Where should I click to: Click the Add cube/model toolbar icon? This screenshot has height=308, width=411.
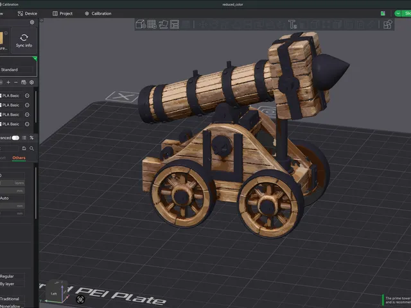point(141,24)
